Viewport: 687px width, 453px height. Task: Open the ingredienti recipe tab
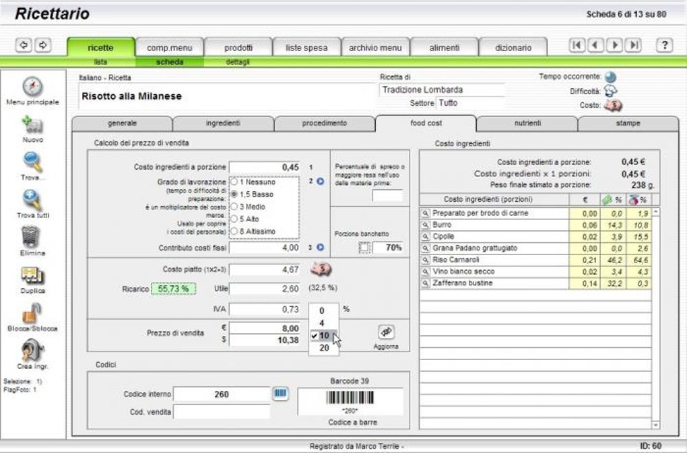point(223,123)
